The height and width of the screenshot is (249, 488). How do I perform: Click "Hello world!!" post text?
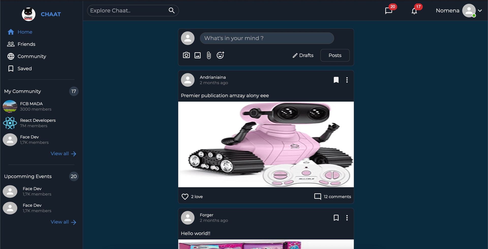pos(195,233)
